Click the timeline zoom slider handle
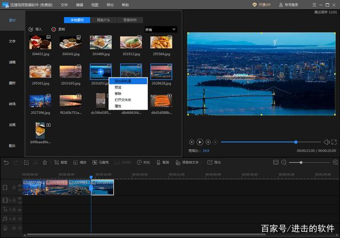Image resolution: width=340 pixels, height=238 pixels. pyautogui.click(x=301, y=162)
